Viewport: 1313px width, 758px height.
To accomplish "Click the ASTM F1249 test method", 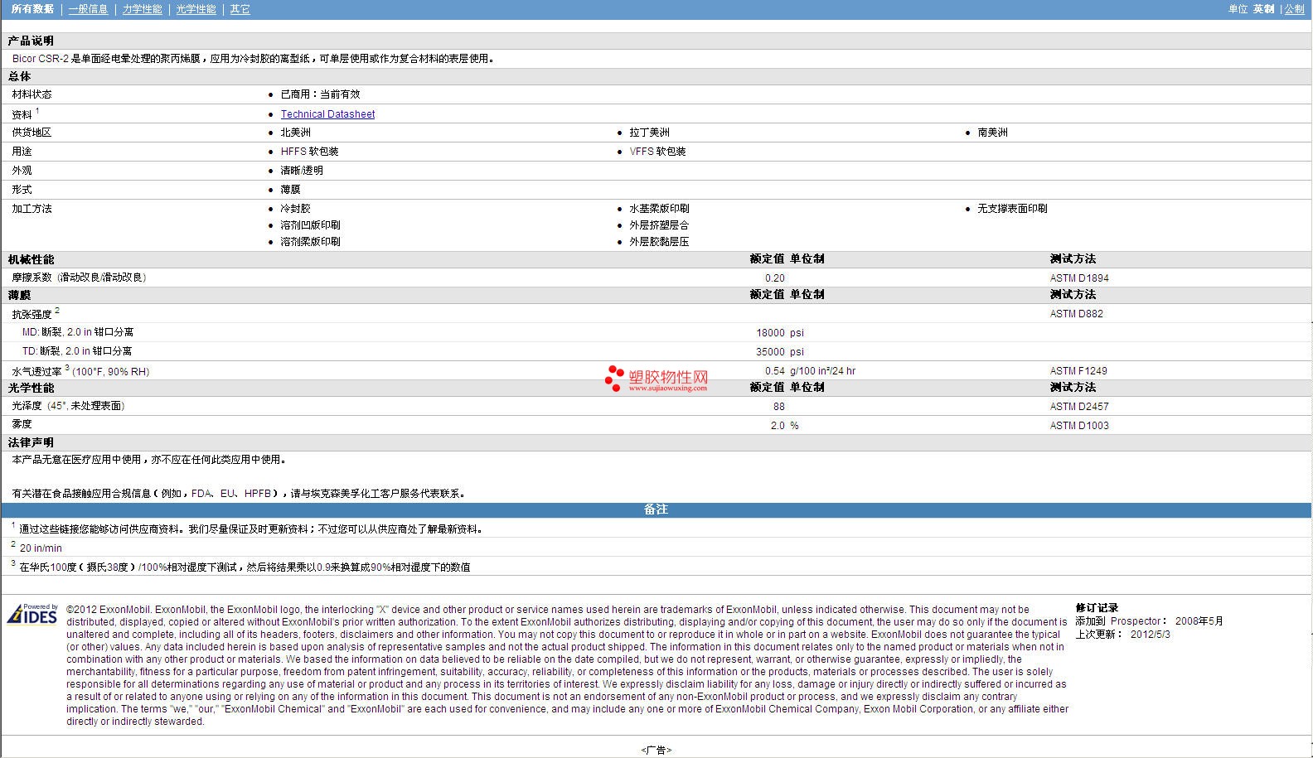I will tap(1078, 371).
